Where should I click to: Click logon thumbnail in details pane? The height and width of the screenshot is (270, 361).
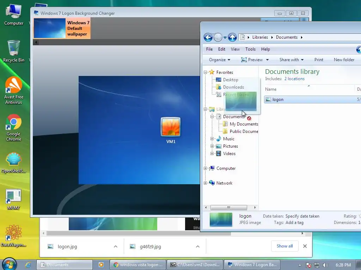click(x=221, y=219)
